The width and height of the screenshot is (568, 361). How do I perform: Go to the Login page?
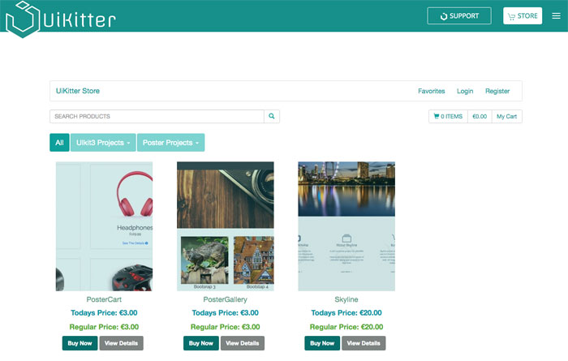click(x=465, y=91)
